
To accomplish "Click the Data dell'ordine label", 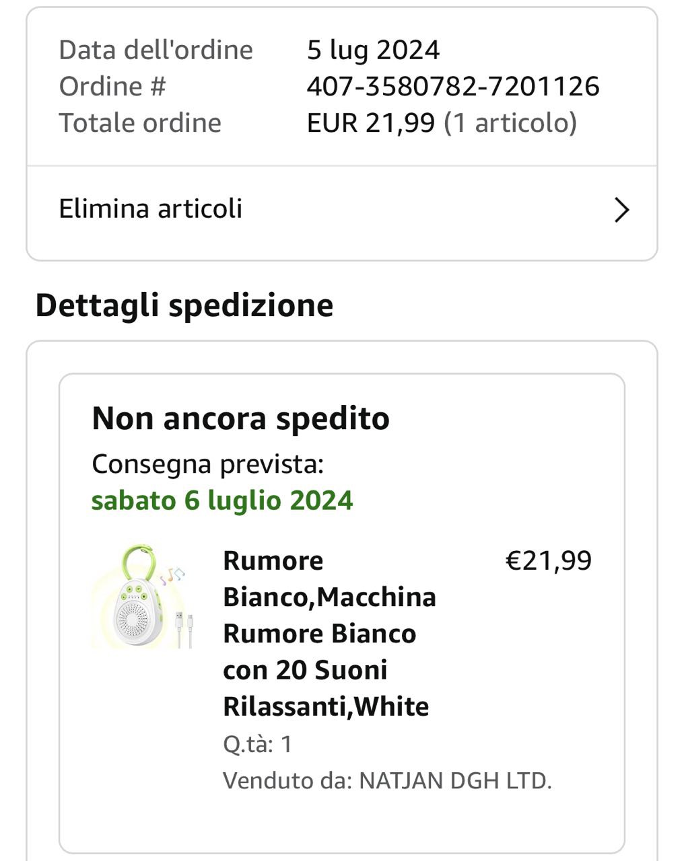I will [x=156, y=50].
